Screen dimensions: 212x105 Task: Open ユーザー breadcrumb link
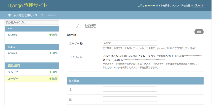coord(40,15)
